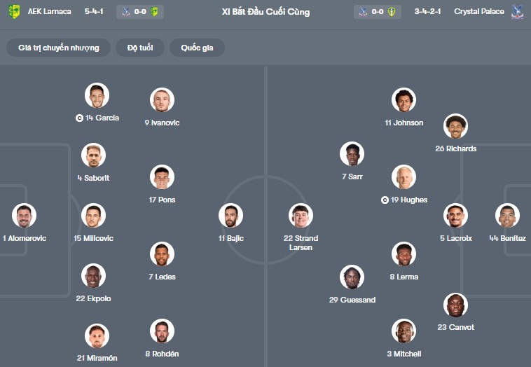Select Rohdén's player photo
This screenshot has height=367, width=531.
tap(162, 332)
